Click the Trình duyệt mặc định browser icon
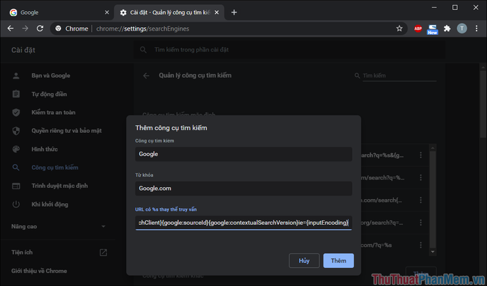This screenshot has width=487, height=286. [x=16, y=186]
